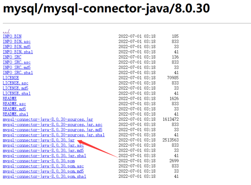
Task: Open the README.md5 link
Action: pos(15,109)
